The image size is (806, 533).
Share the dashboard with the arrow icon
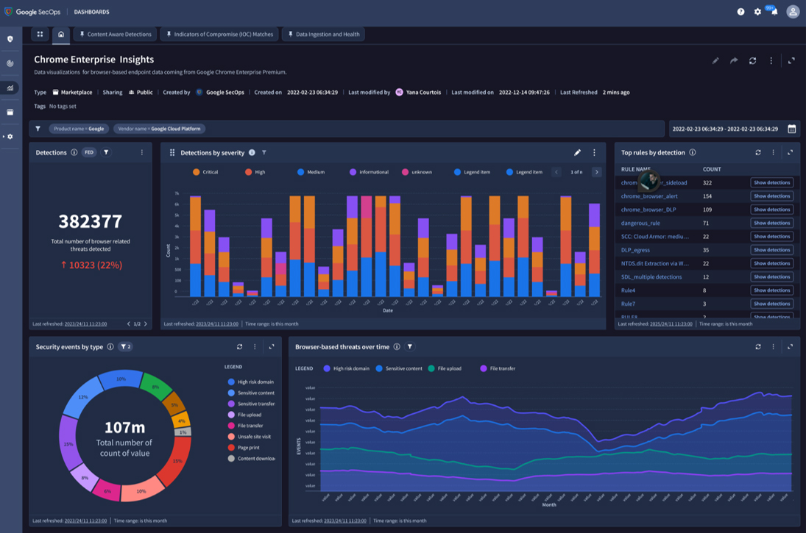[x=734, y=60]
